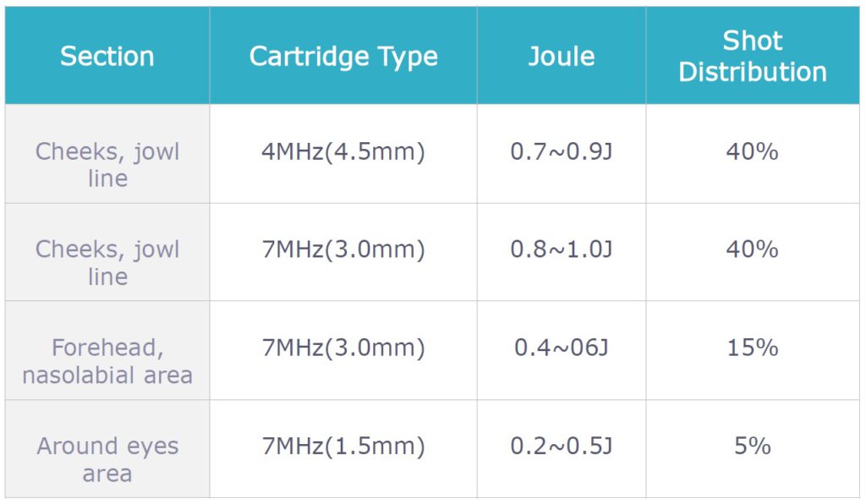Select the 4MHz(4.5mm) cartridge cell
This screenshot has width=866, height=504.
click(x=343, y=152)
